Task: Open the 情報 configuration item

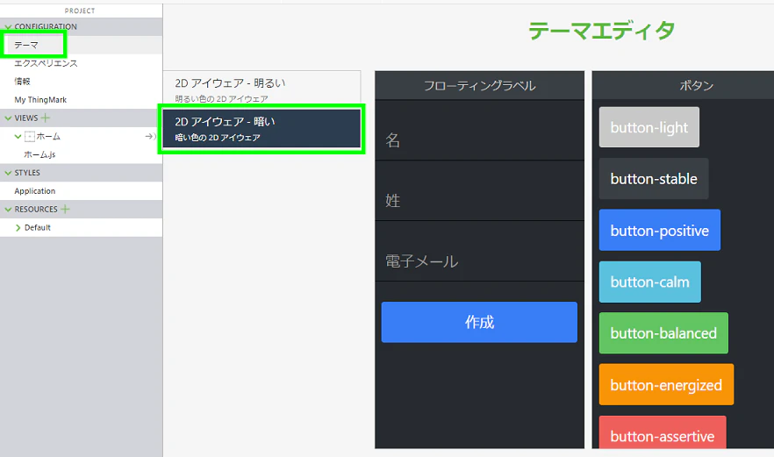Action: click(x=22, y=82)
